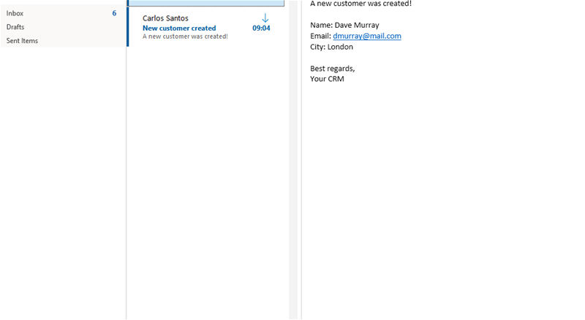Click the Inbox unread count 6

point(114,13)
